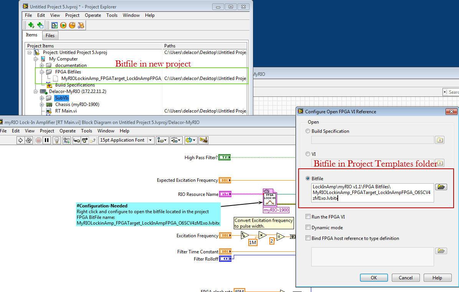Click the orange Run play icon in Project Explorer

tap(63, 25)
